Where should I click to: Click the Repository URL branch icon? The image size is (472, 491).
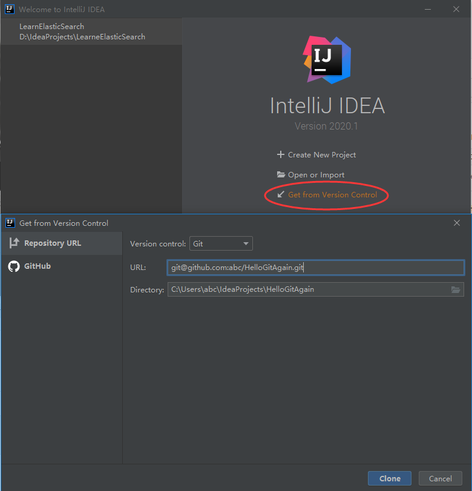click(x=14, y=243)
